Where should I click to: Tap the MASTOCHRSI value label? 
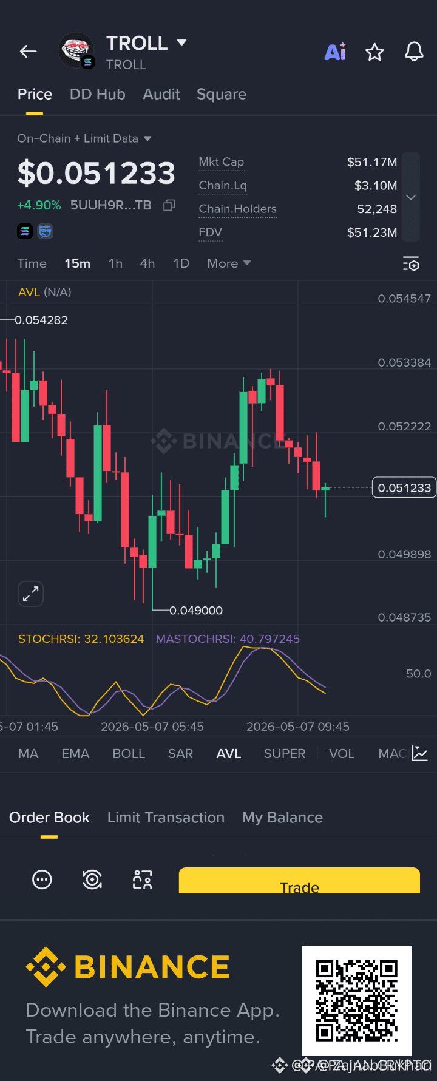click(x=228, y=639)
